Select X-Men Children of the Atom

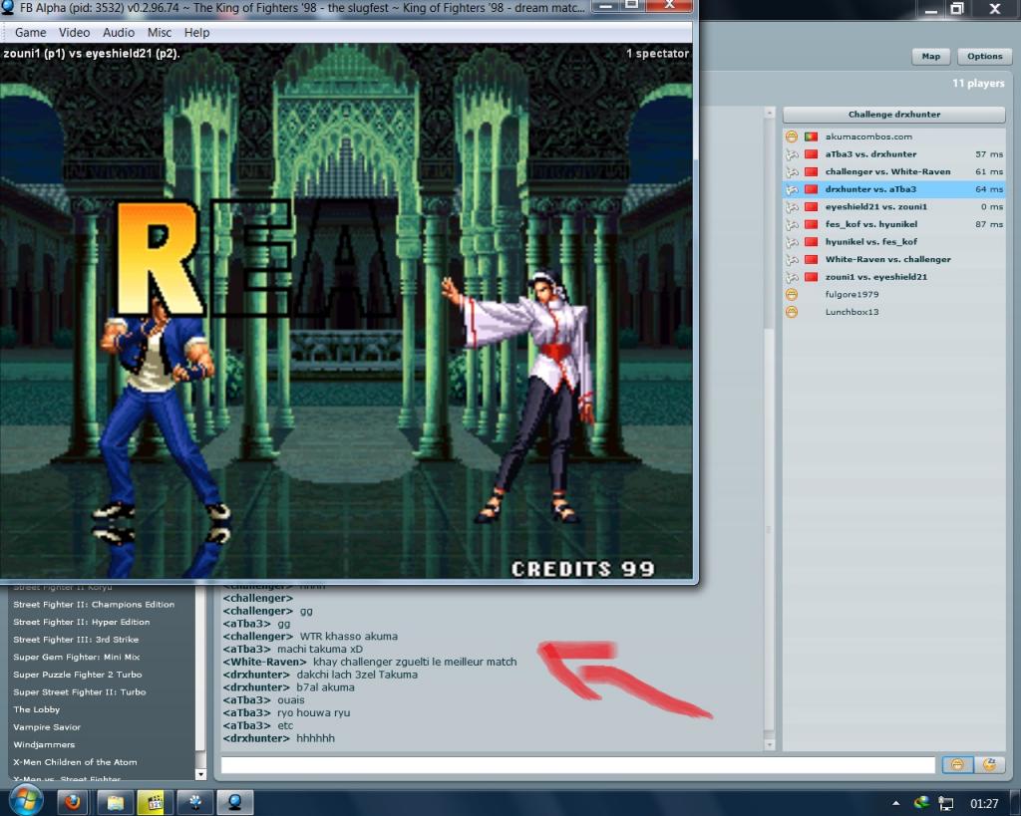pos(75,762)
